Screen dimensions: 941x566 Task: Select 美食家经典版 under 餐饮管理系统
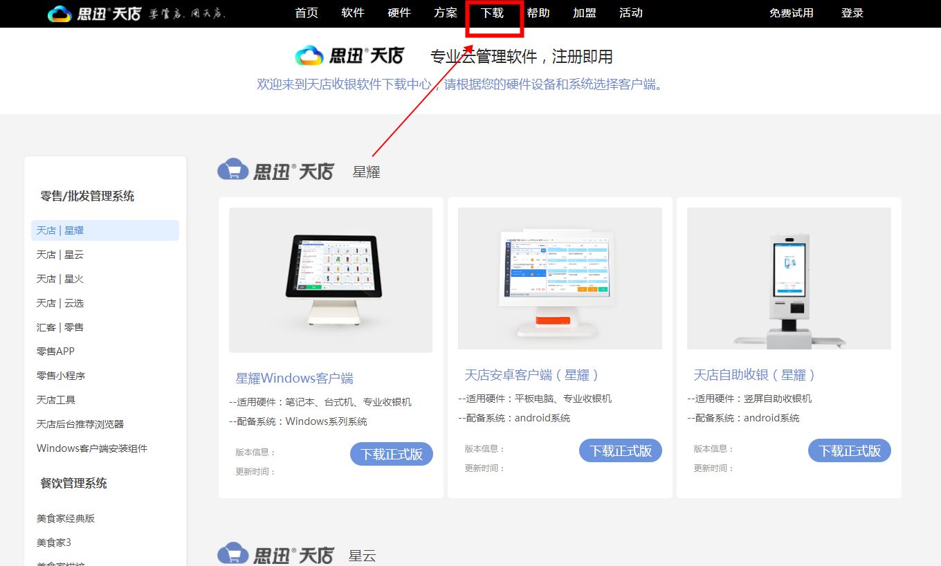pos(66,518)
